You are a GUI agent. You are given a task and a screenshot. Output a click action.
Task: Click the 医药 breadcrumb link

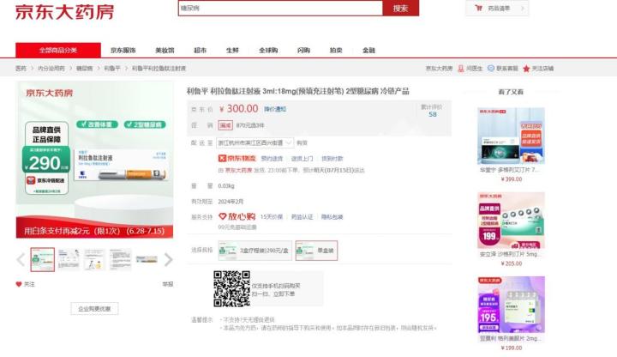(21, 69)
